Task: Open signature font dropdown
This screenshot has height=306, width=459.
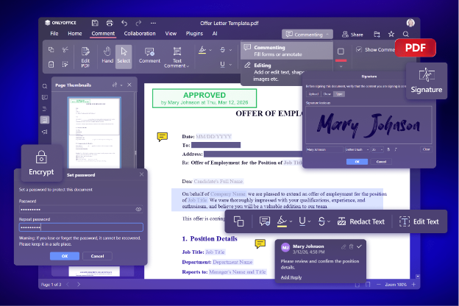Action: pyautogui.click(x=357, y=149)
